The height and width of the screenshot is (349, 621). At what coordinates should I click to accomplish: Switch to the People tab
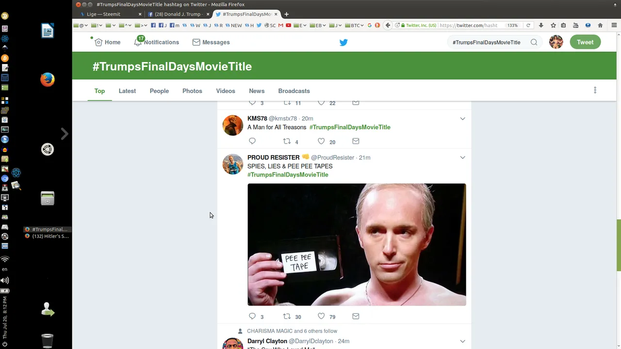pos(159,91)
